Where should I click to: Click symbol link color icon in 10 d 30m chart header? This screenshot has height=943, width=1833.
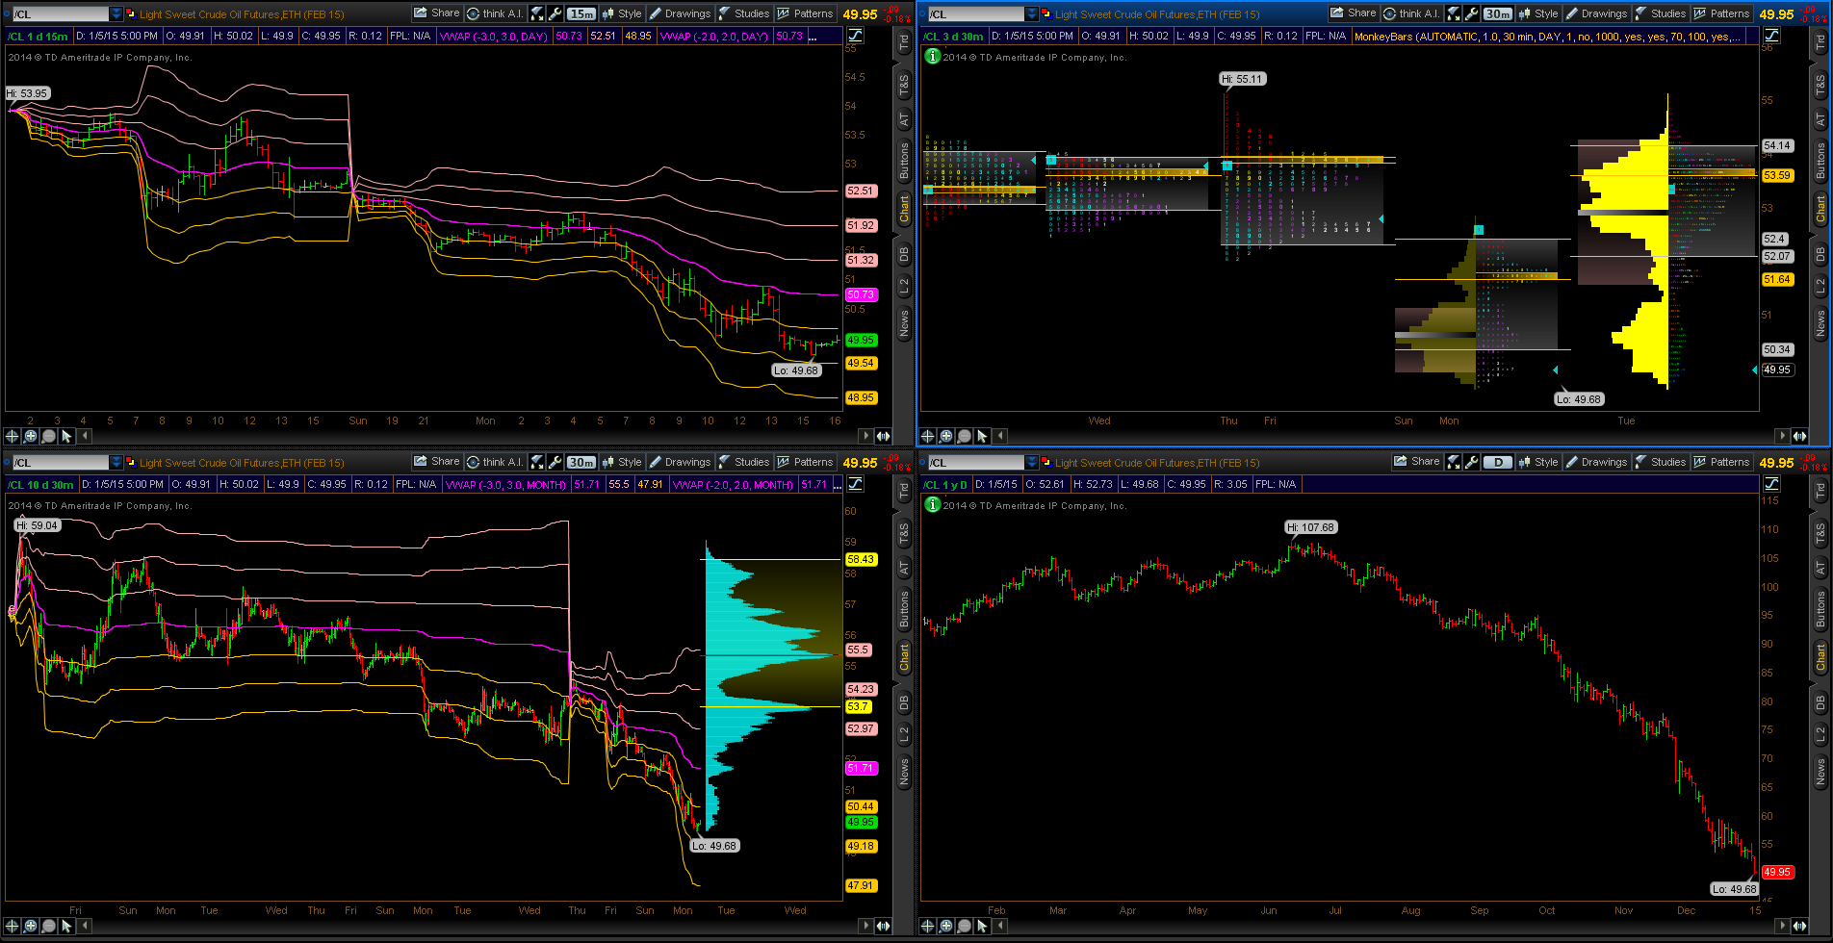130,462
